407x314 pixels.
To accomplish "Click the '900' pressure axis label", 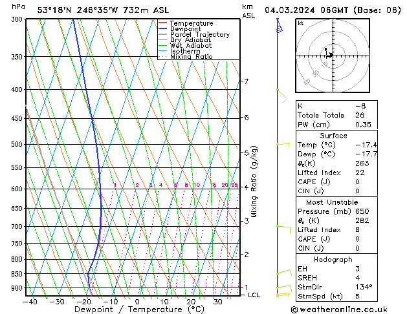I will 18,288.
